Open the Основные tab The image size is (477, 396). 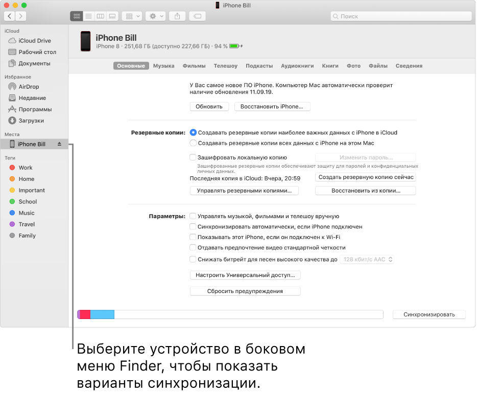(131, 66)
